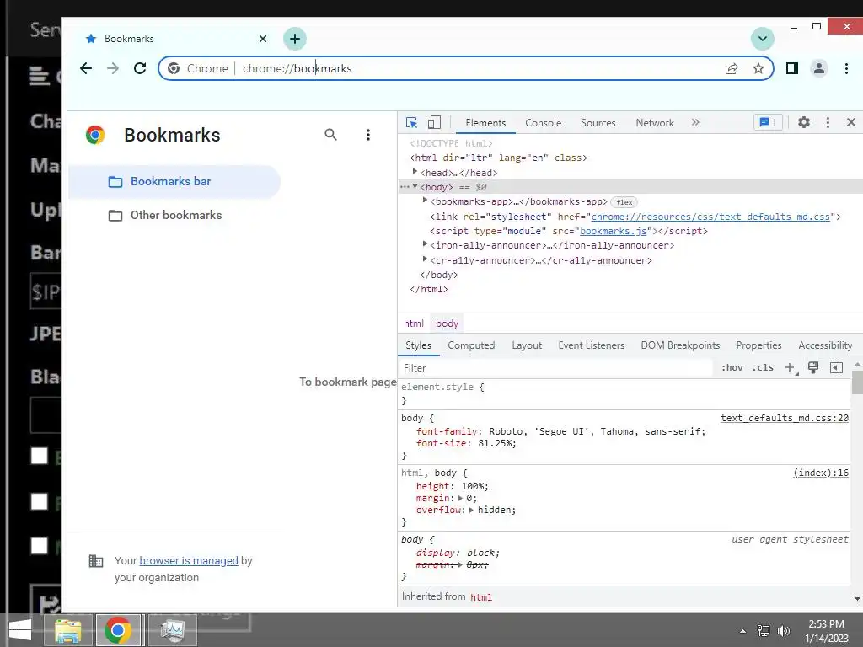Click the styles pane scrollbar thumb

click(x=857, y=382)
